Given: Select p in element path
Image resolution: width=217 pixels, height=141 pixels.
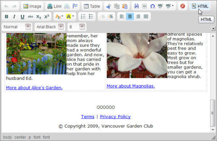Looking at the screenshot, I should [30, 137].
